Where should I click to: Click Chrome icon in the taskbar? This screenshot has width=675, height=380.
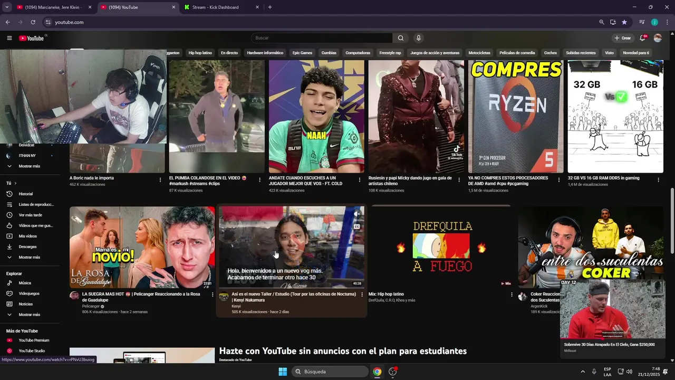click(377, 372)
